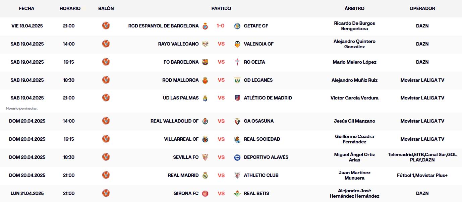Click the PARTIDO column header
Screen dimensions: 462x202
(x=221, y=8)
